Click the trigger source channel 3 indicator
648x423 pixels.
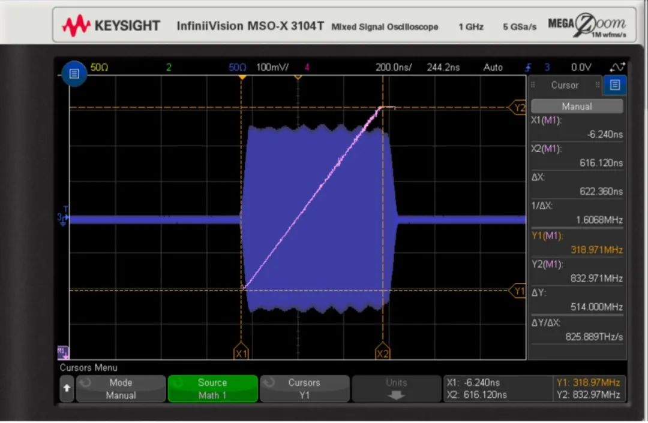(547, 67)
